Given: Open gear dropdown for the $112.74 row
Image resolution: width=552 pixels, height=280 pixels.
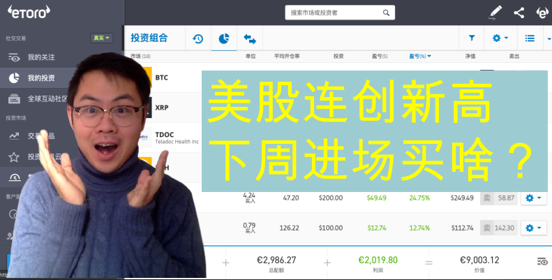Looking at the screenshot, I should coord(533,228).
